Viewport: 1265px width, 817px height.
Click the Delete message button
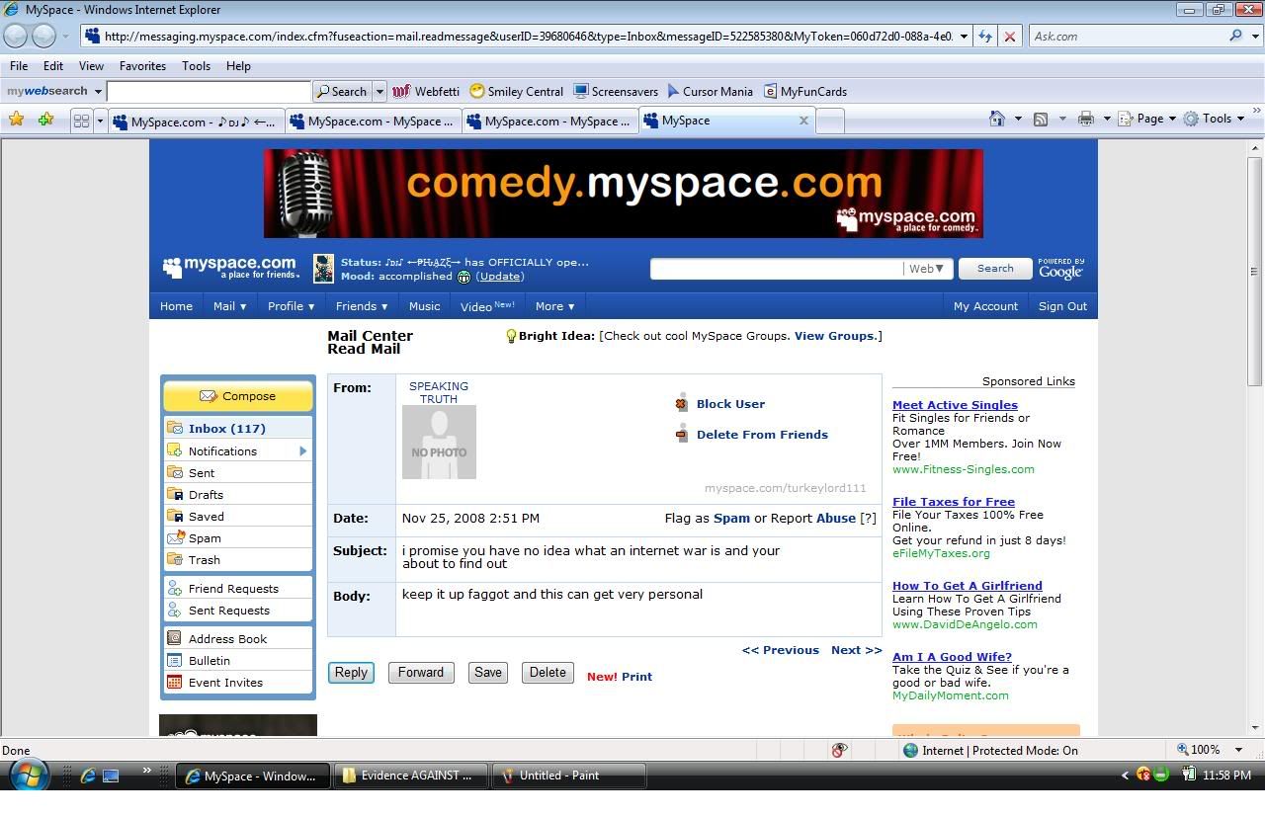tap(548, 673)
